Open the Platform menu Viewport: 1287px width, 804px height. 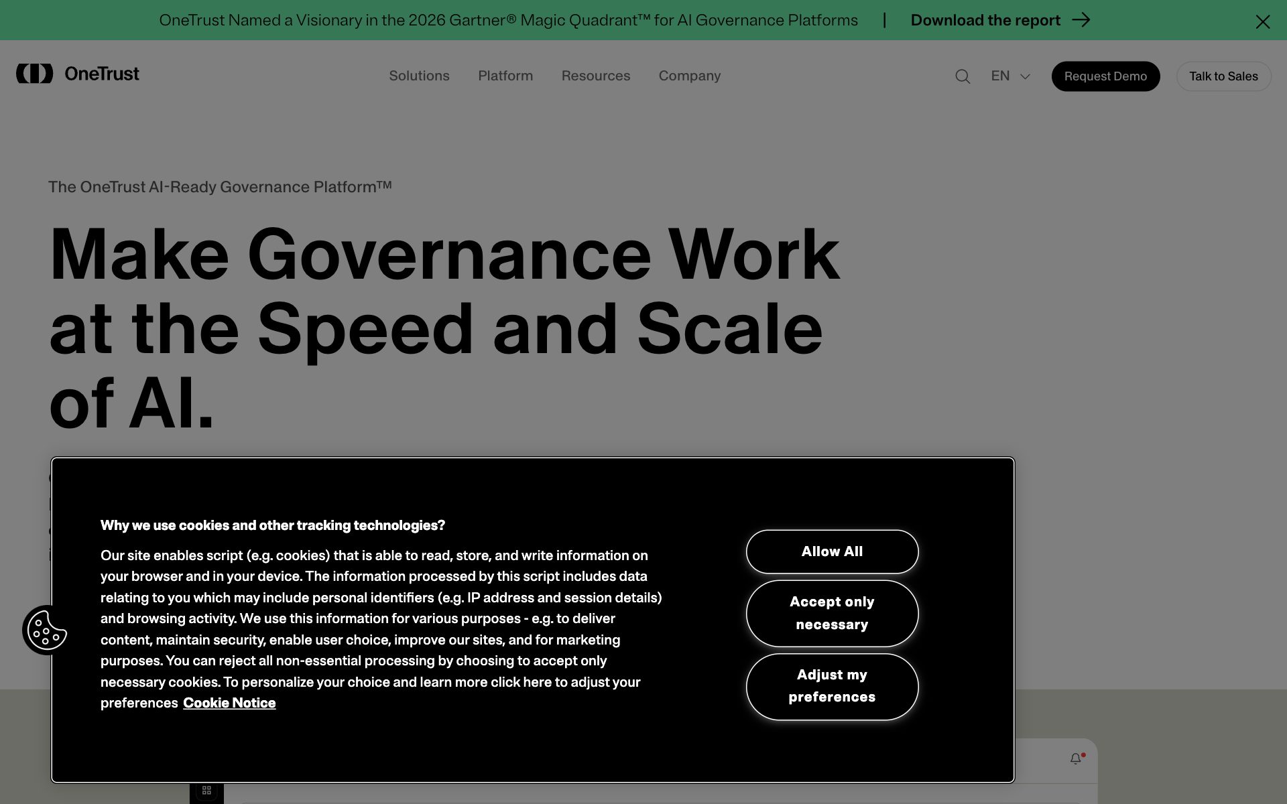tap(505, 76)
